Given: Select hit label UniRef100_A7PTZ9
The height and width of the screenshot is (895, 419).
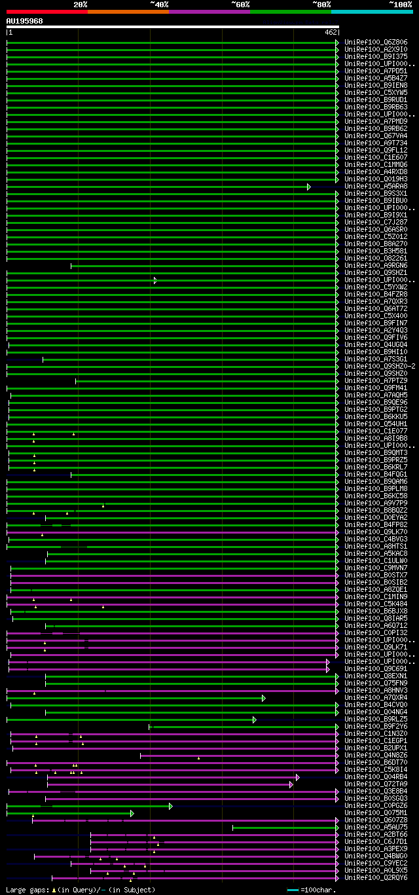Looking at the screenshot, I should 376,380.
